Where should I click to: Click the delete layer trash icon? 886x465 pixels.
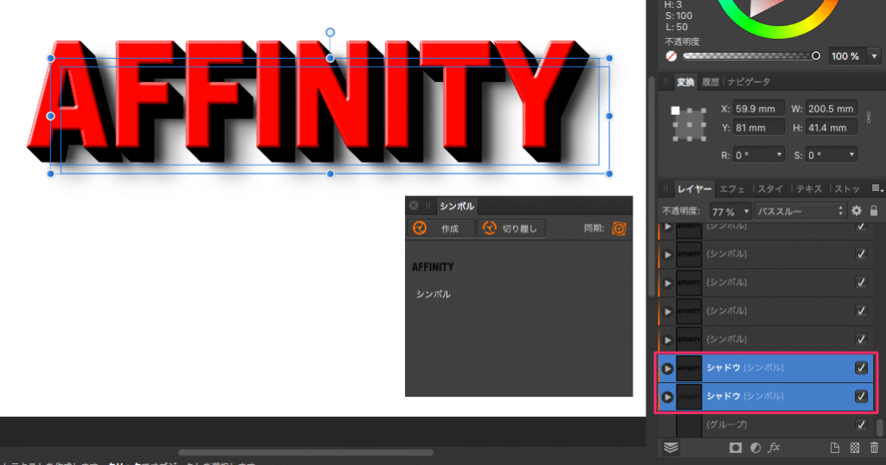[x=874, y=448]
